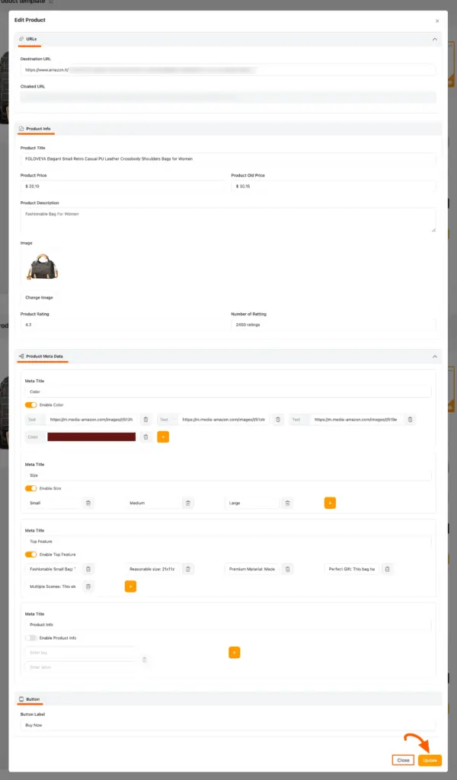Edit the Size meta title field
Screen dimensions: 457x780
pos(228,475)
